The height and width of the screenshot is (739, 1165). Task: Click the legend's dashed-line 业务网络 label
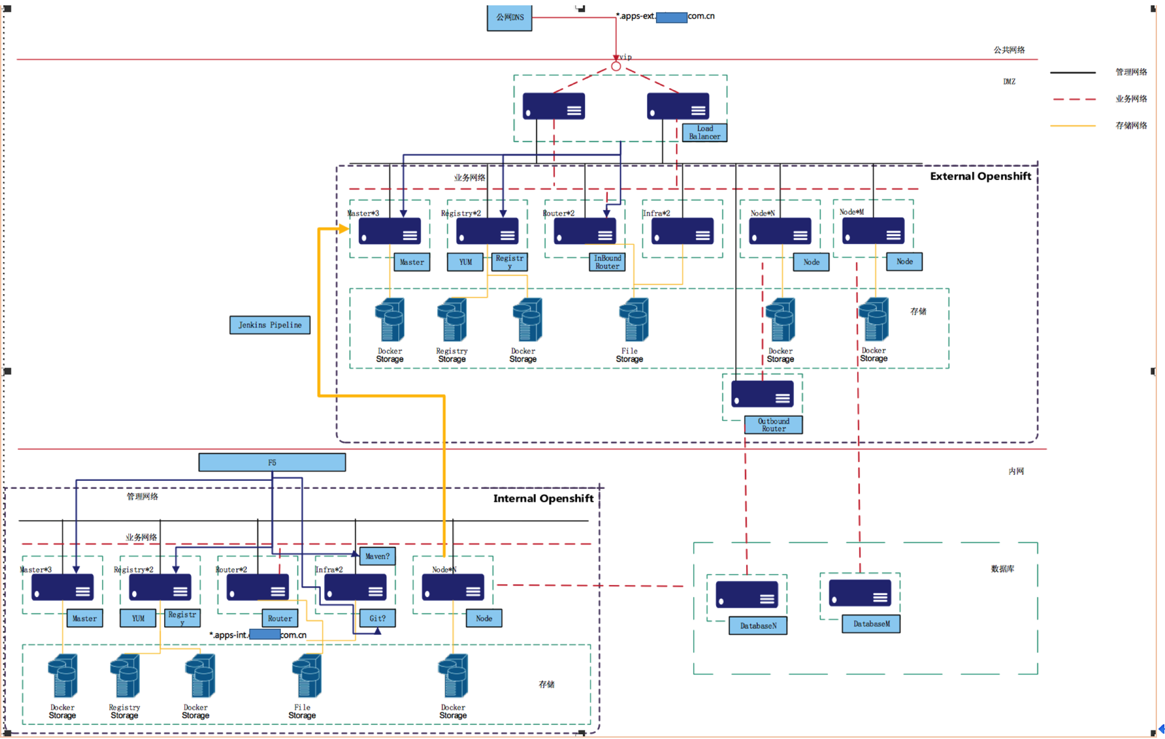tap(1131, 99)
